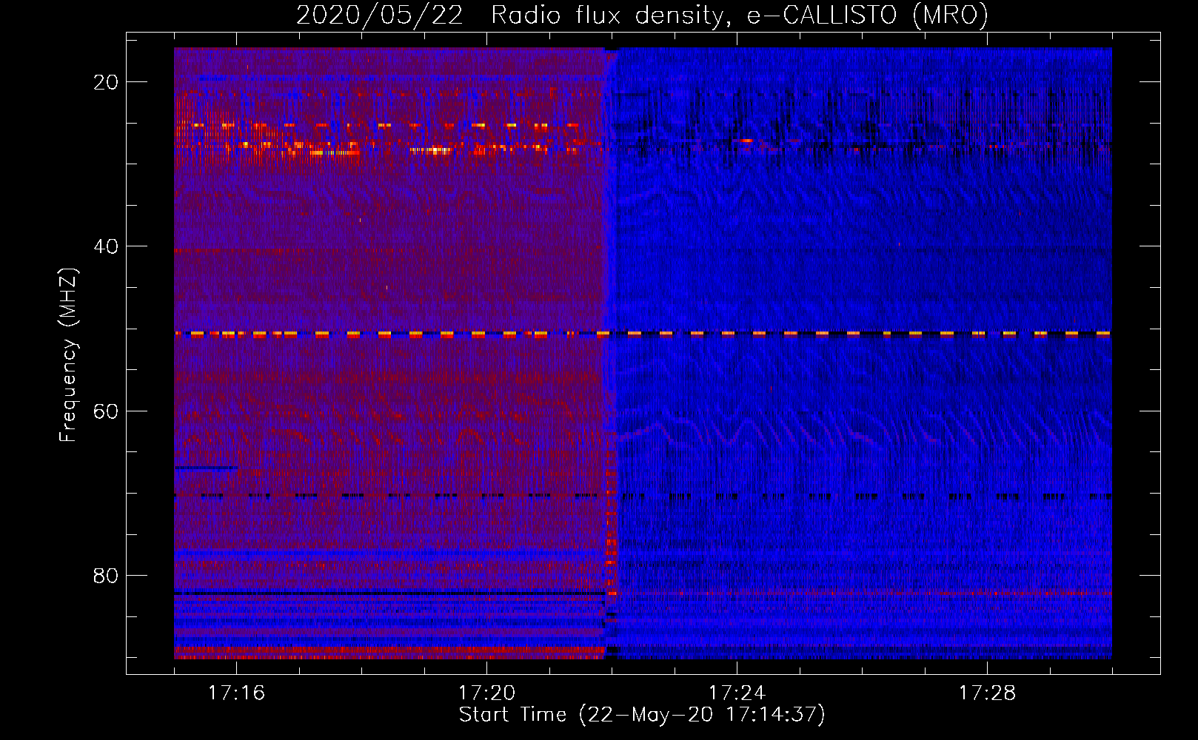Click the 60 MHz frequency tick label
Screen dimensions: 1198x740
(106, 411)
